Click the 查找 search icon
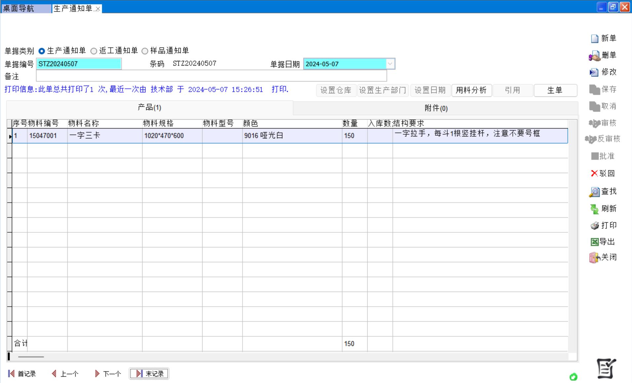The width and height of the screenshot is (632, 383). tap(594, 192)
